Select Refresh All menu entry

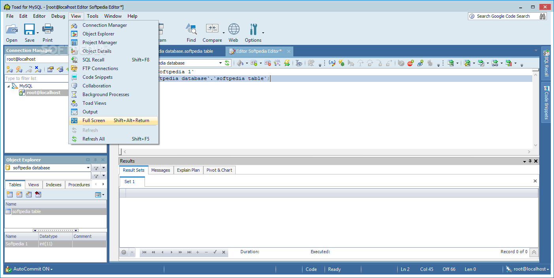(x=114, y=139)
